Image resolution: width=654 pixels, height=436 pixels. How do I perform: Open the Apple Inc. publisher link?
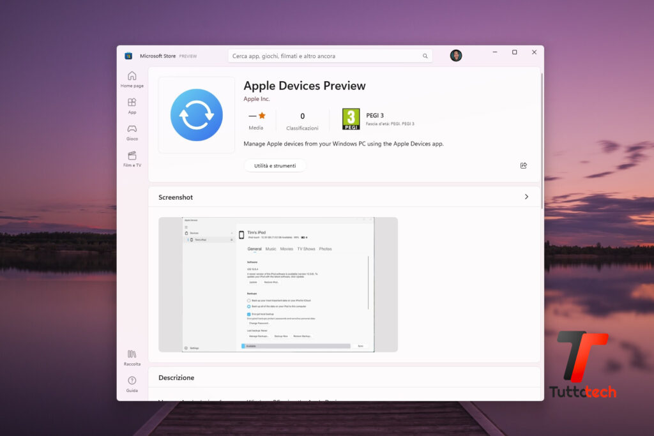coord(255,99)
